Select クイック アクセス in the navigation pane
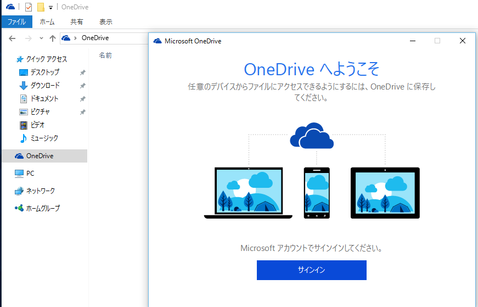478x307 pixels. click(x=46, y=59)
